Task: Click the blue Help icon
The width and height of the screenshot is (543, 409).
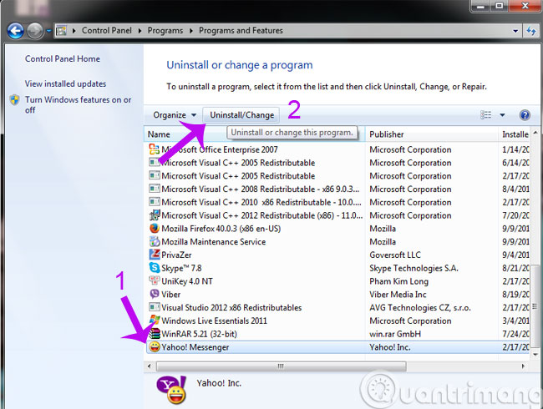Action: 525,115
